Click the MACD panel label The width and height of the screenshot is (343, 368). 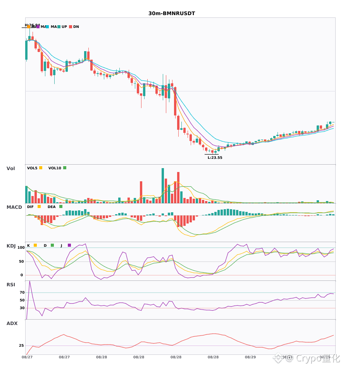tap(14, 207)
